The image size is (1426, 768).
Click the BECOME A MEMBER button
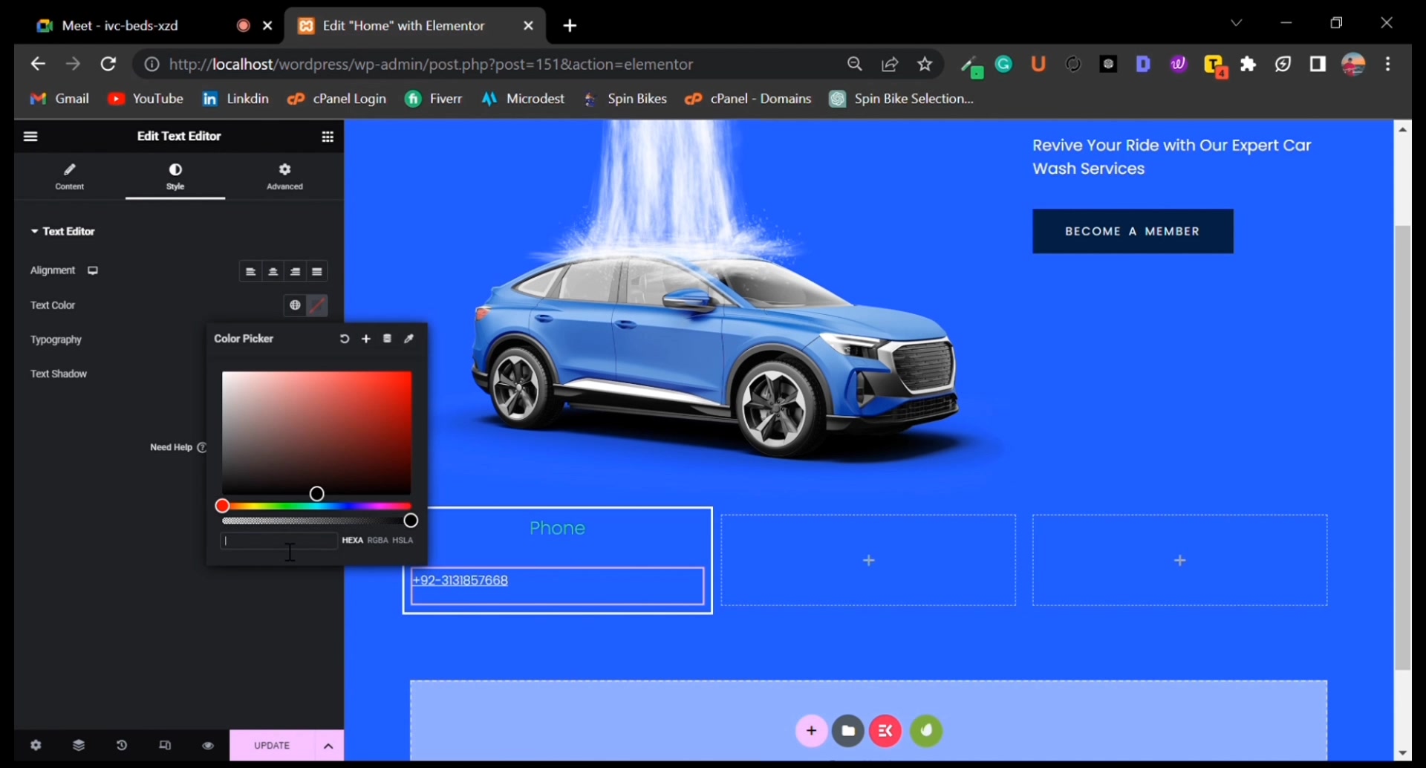1133,232
